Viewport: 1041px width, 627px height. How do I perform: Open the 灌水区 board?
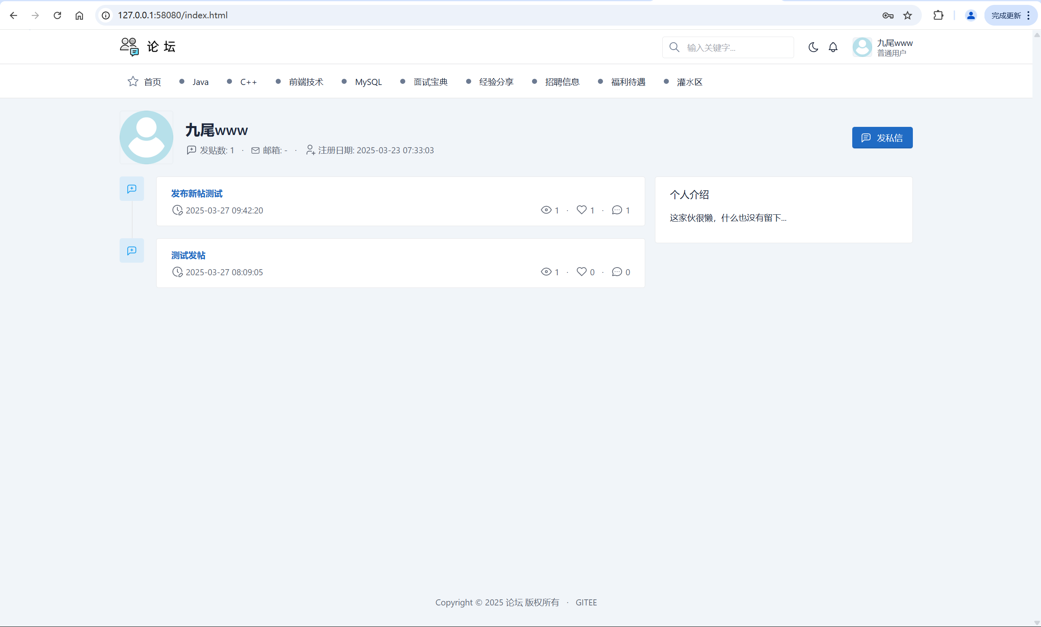(689, 82)
